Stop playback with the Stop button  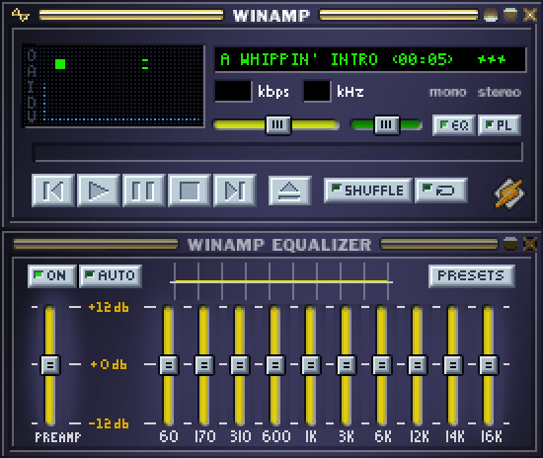[190, 191]
